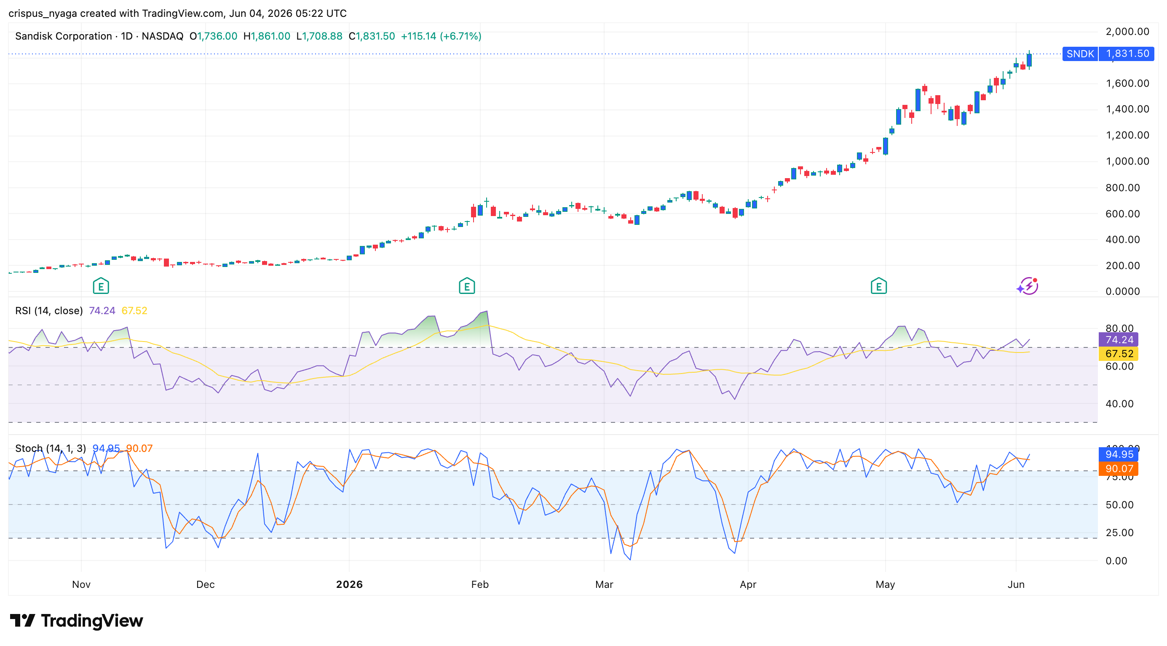
Task: Click the 1,000.00 price axis label
Action: click(1127, 161)
